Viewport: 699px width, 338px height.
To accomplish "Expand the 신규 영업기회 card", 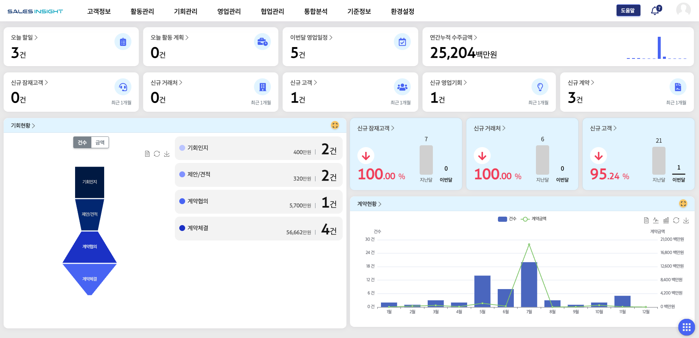I will (448, 83).
